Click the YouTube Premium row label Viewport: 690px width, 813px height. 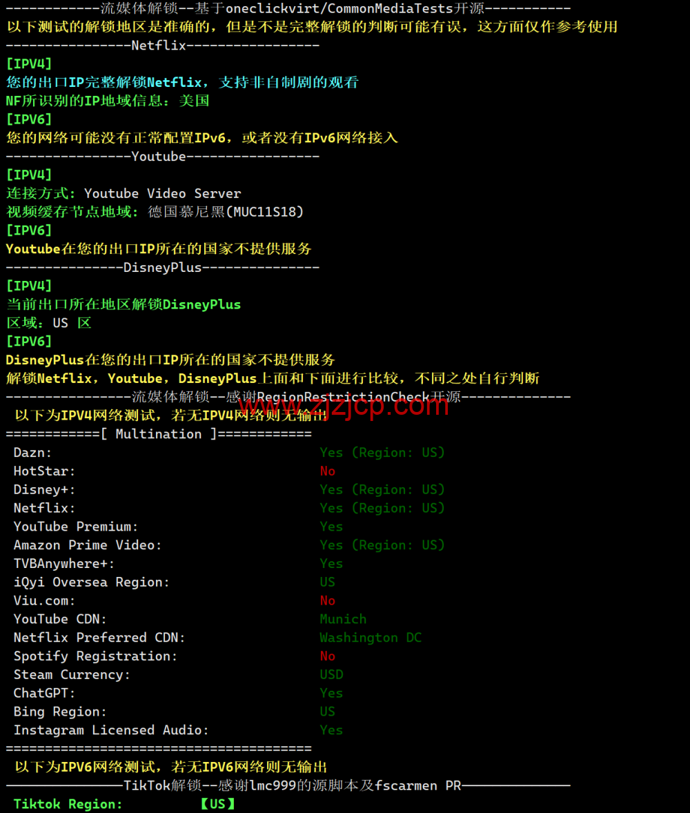tap(76, 527)
